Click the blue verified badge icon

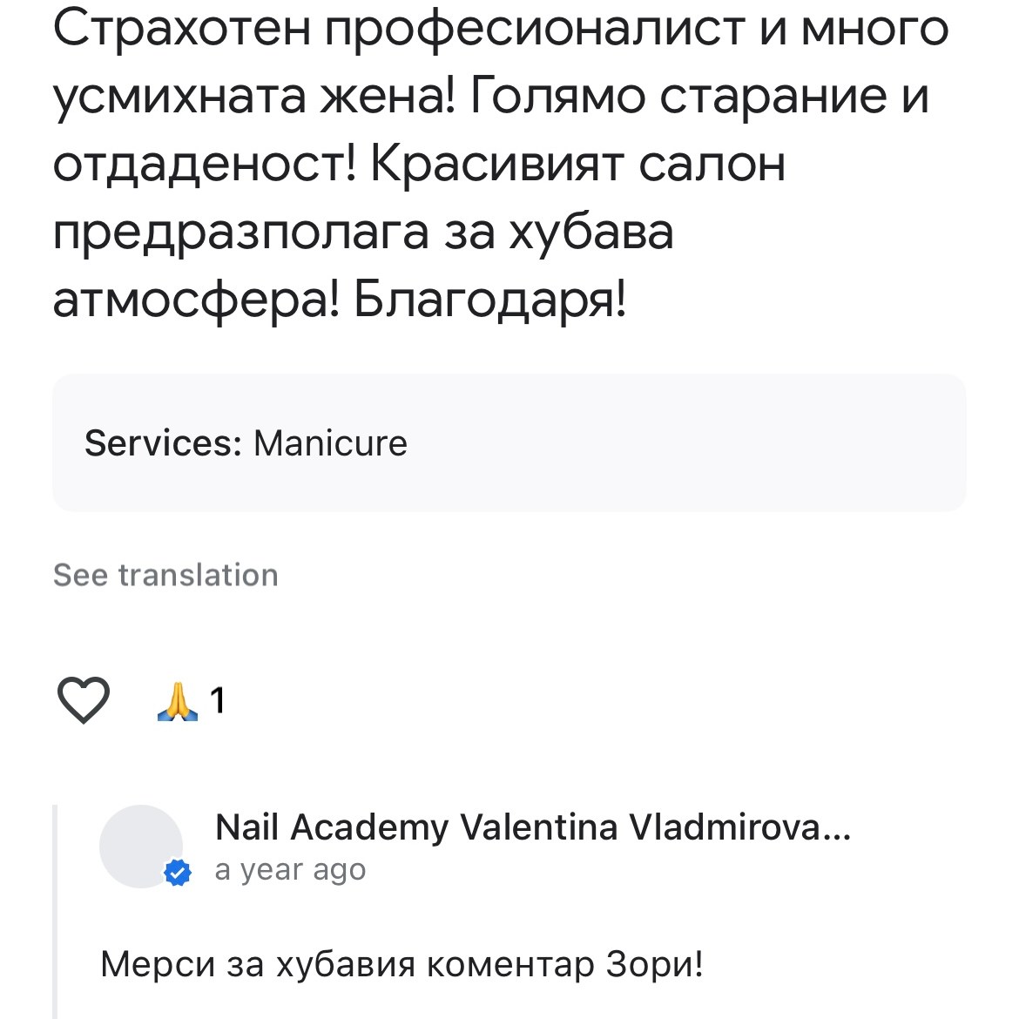click(178, 873)
